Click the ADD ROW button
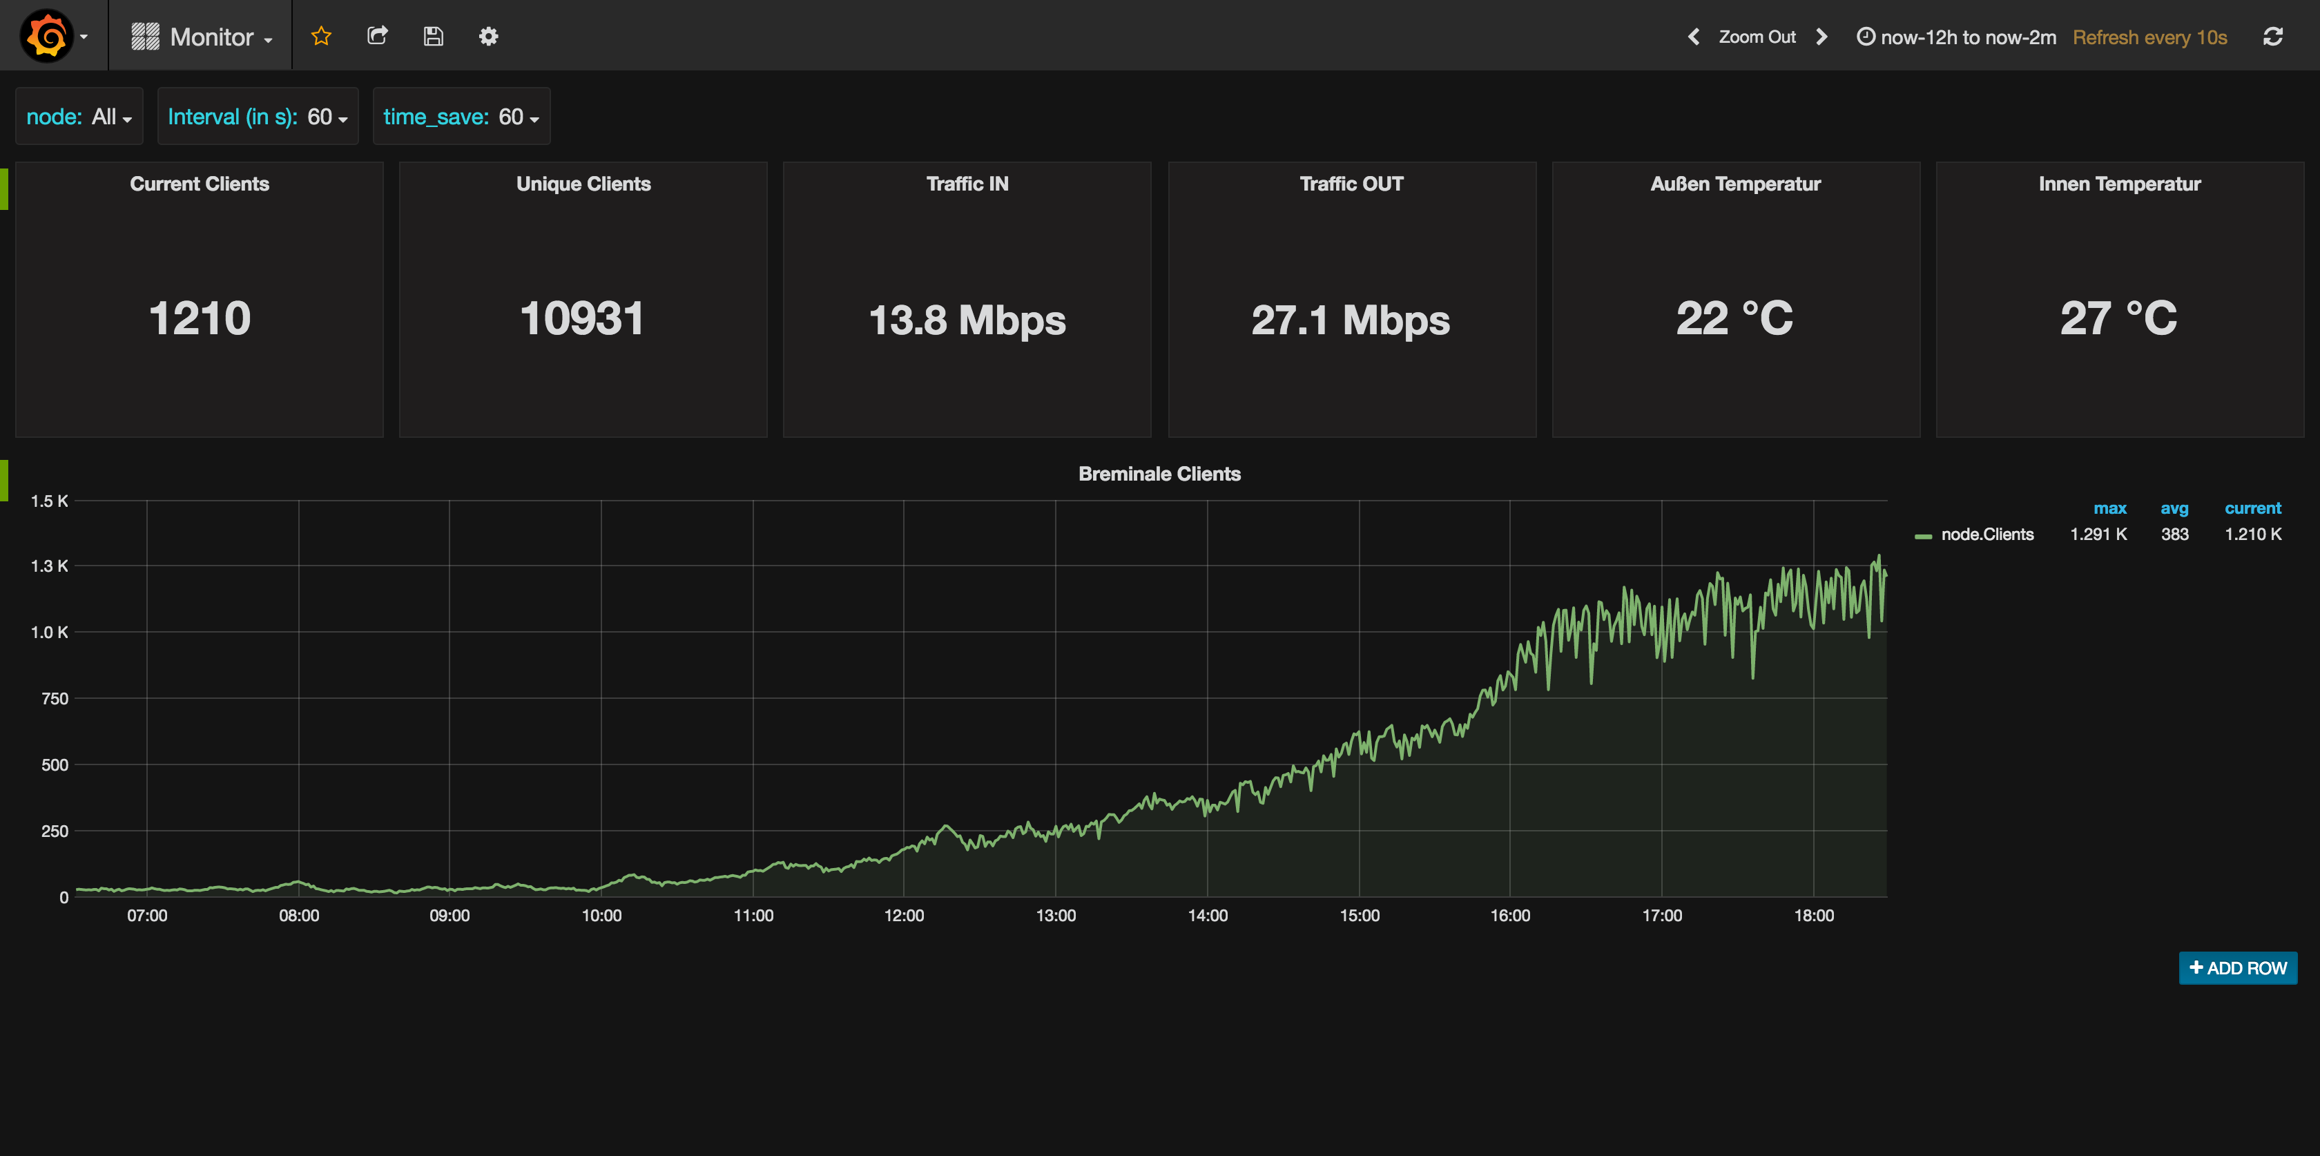This screenshot has width=2320, height=1156. (x=2237, y=967)
